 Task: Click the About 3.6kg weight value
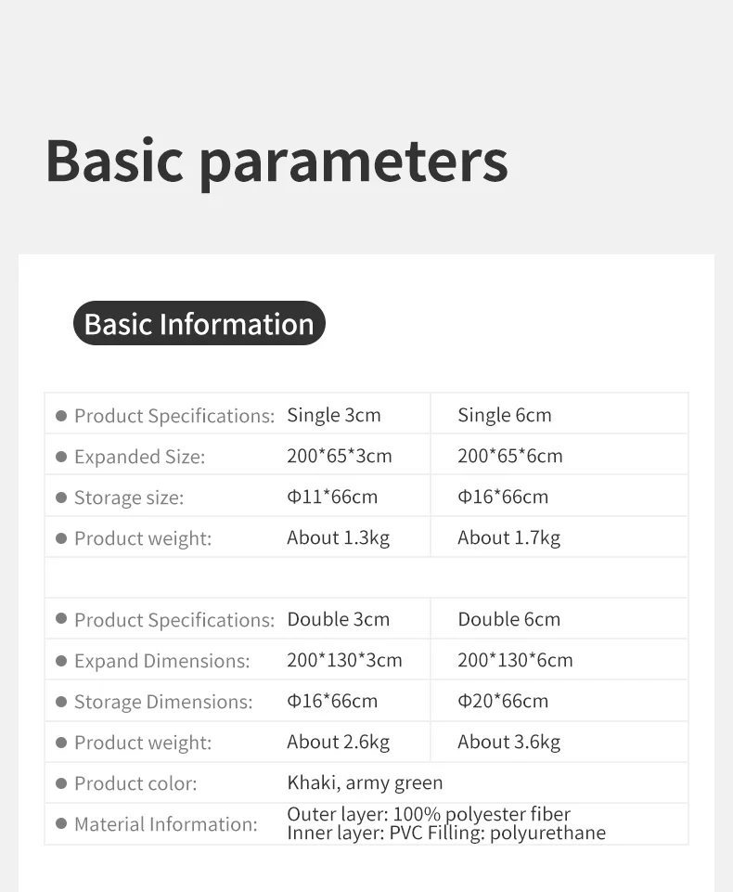click(x=509, y=743)
